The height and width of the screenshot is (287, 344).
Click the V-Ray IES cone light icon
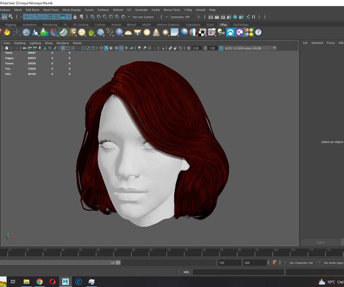(x=156, y=32)
